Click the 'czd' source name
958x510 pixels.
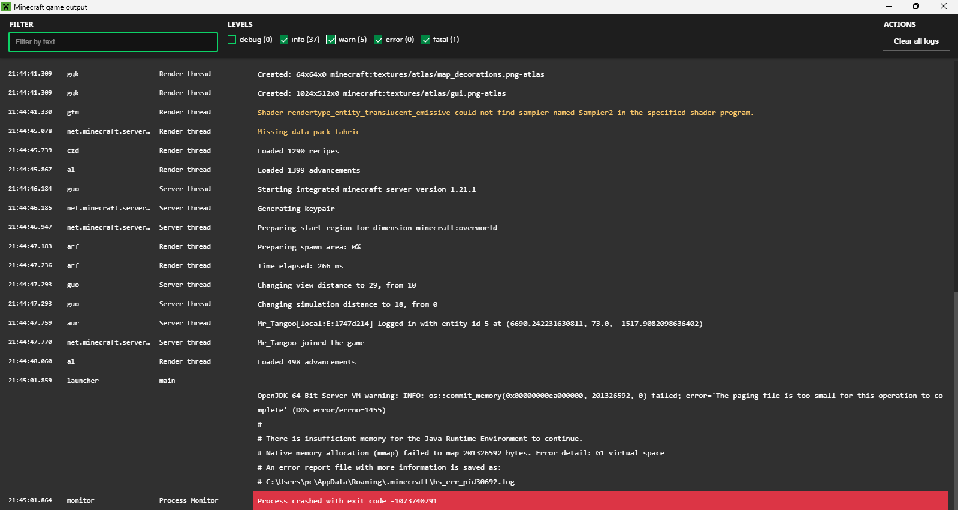click(73, 150)
